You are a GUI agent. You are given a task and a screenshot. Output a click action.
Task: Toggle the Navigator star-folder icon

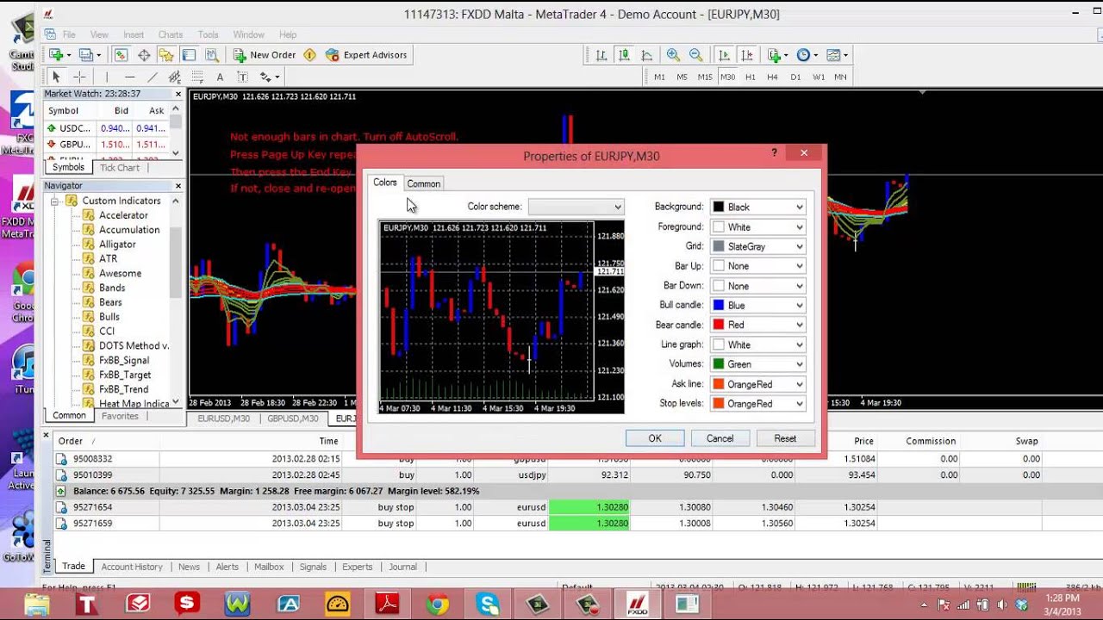pos(166,55)
